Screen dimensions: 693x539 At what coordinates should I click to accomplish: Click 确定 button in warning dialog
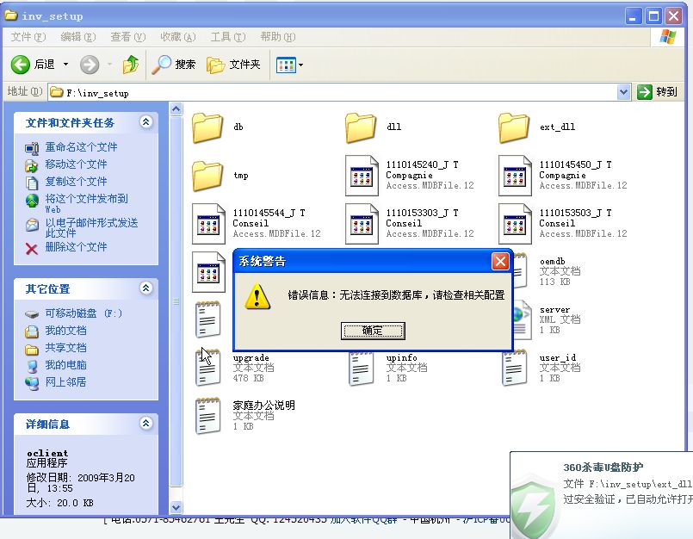(373, 331)
